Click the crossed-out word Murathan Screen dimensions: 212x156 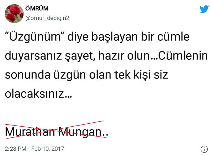30,132
